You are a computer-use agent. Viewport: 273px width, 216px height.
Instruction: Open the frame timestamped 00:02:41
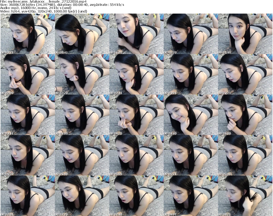pyautogui.click(x=136, y=74)
